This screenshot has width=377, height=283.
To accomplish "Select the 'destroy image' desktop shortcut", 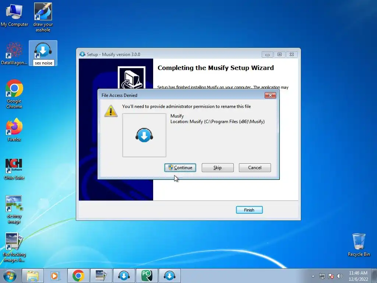I will [x=14, y=209].
